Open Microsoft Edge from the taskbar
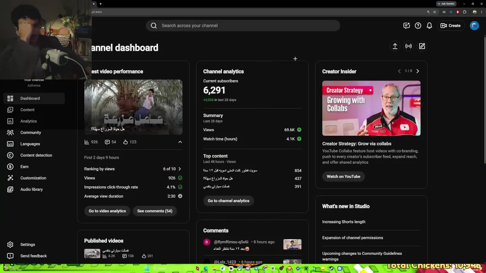 (206, 268)
